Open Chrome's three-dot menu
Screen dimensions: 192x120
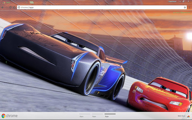tap(189, 7)
